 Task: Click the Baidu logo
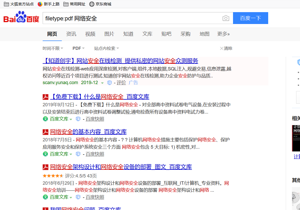[21, 17]
